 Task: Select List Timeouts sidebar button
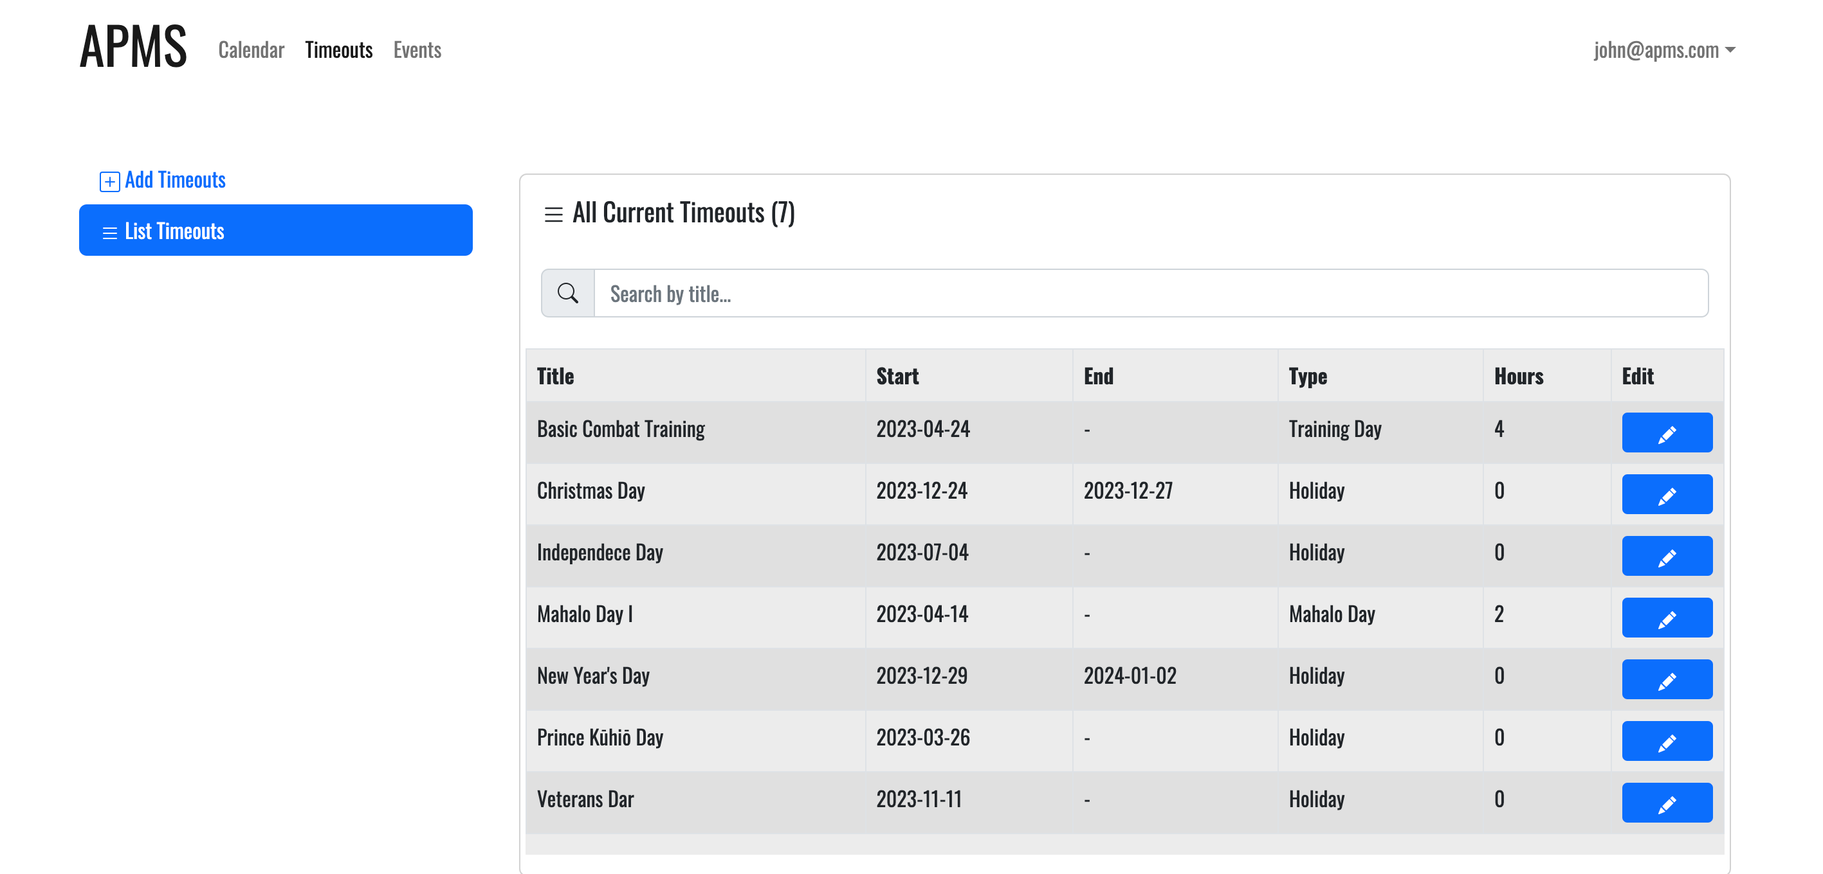click(x=275, y=230)
